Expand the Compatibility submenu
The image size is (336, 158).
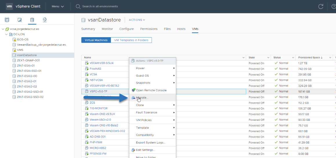[152, 135]
